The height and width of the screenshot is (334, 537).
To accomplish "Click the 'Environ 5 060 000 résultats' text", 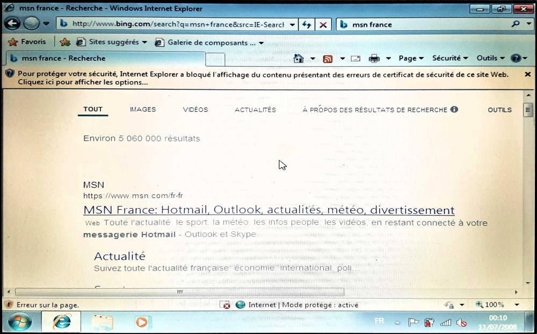I will coord(141,139).
